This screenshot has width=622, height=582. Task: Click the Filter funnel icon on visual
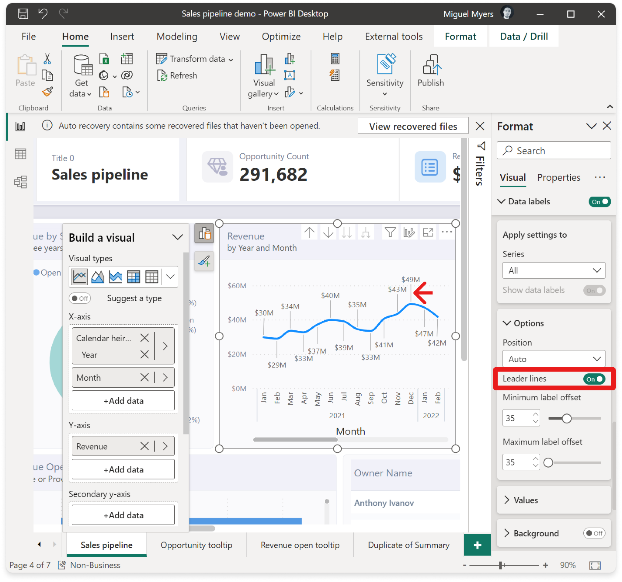[x=390, y=233]
